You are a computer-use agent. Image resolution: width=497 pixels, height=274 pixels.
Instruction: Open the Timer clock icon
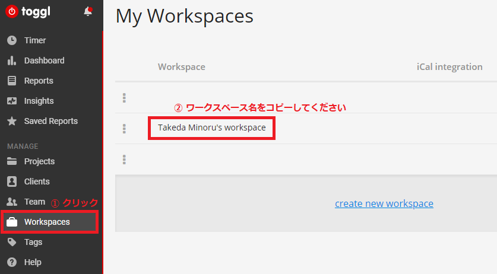point(12,40)
